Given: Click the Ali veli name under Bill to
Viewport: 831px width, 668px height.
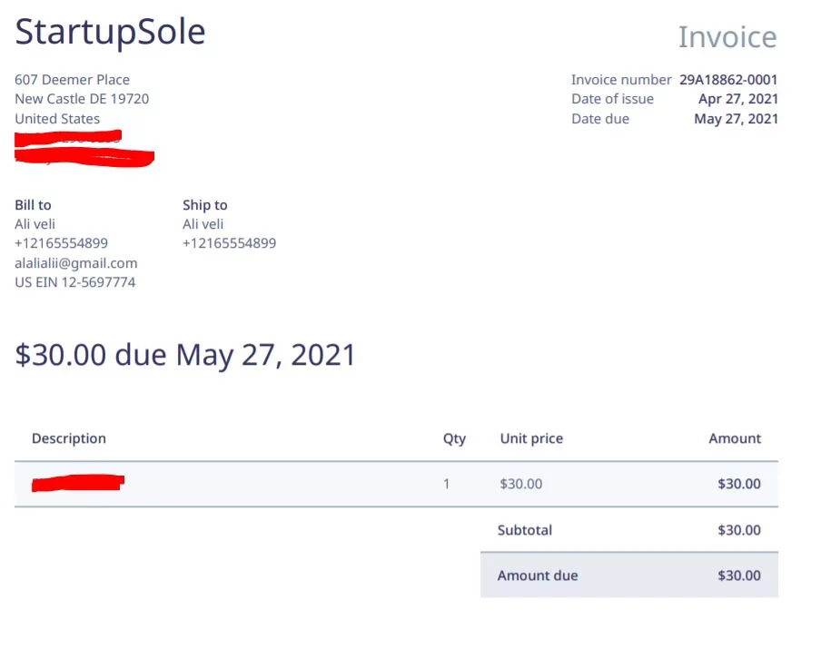Looking at the screenshot, I should pos(35,224).
